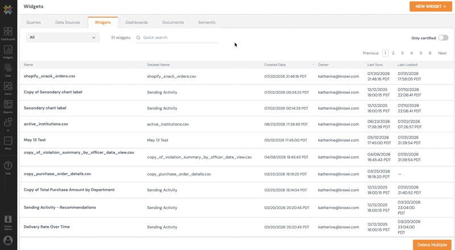Open the Widgets sidebar icon
The image size is (455, 250).
pyautogui.click(x=8, y=52)
